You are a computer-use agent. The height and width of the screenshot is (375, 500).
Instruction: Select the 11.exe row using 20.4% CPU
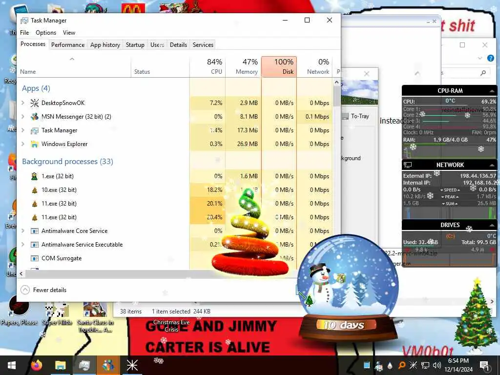point(175,217)
